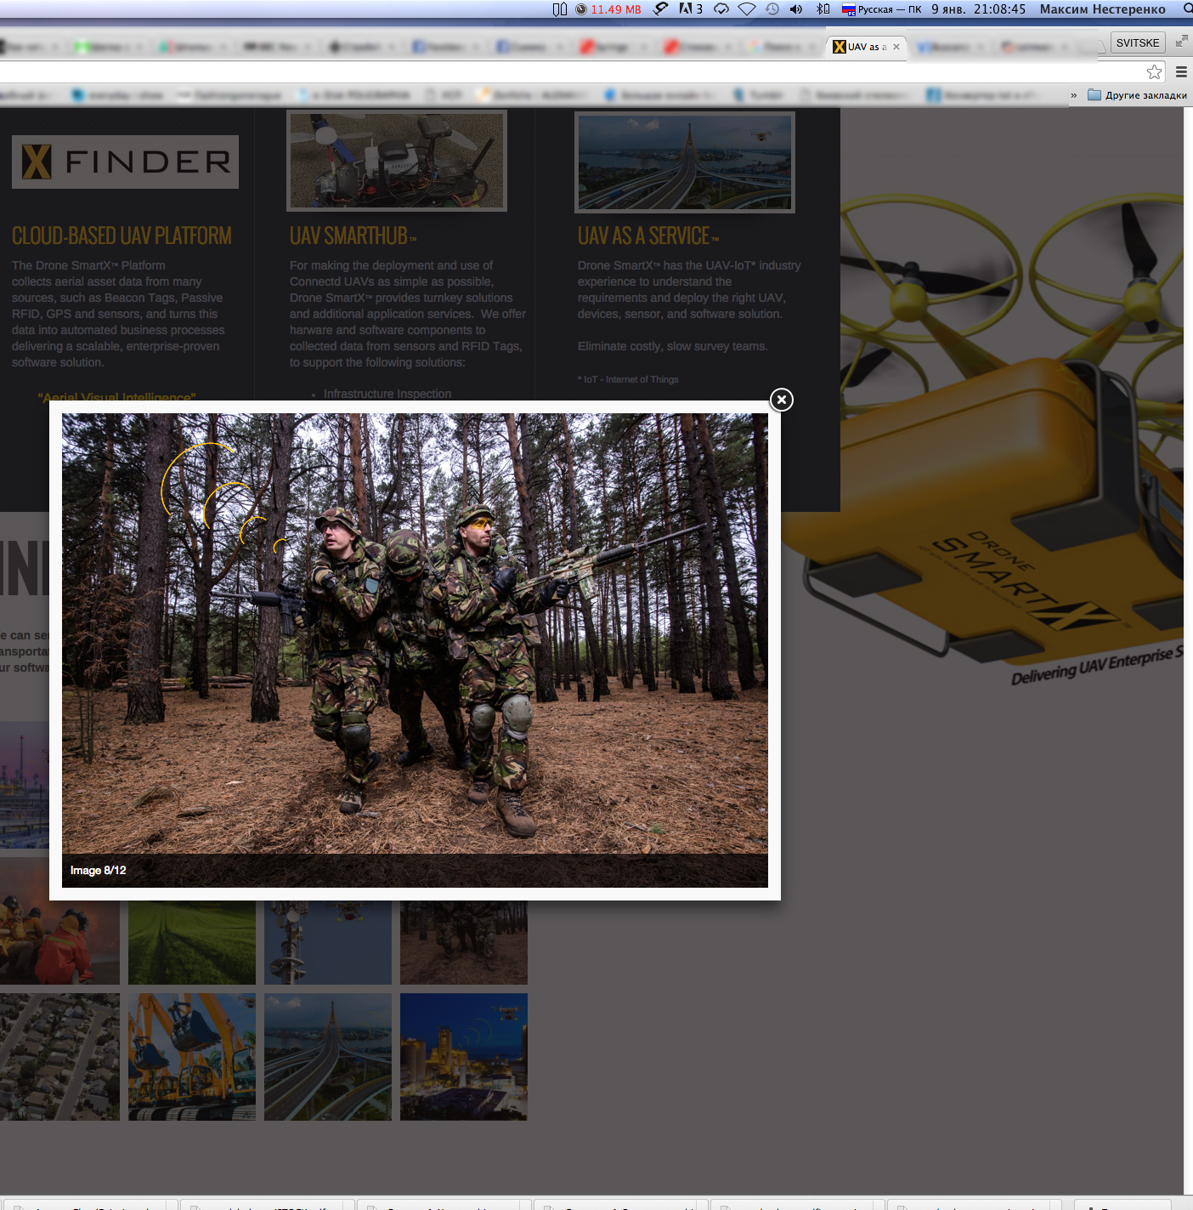Screen dimensions: 1193x1210
Task: Expand the bookmarks overflow chevron
Action: coord(1073,95)
